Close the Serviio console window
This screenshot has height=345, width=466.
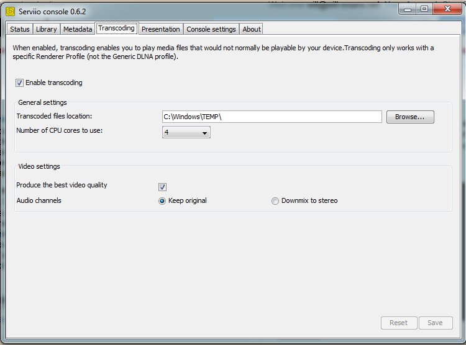click(x=447, y=9)
